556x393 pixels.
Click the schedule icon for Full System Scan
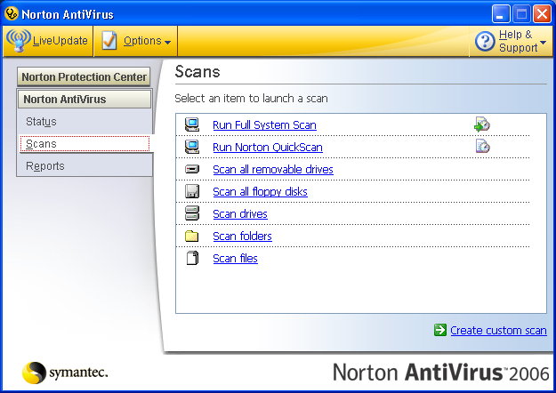click(x=482, y=124)
